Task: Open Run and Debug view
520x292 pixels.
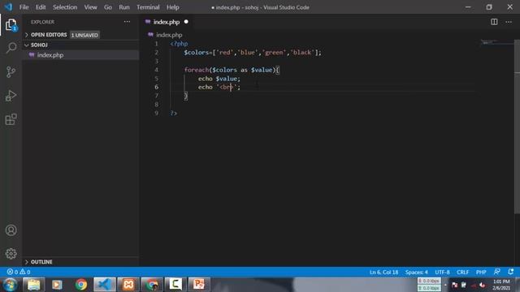Action: tap(11, 96)
